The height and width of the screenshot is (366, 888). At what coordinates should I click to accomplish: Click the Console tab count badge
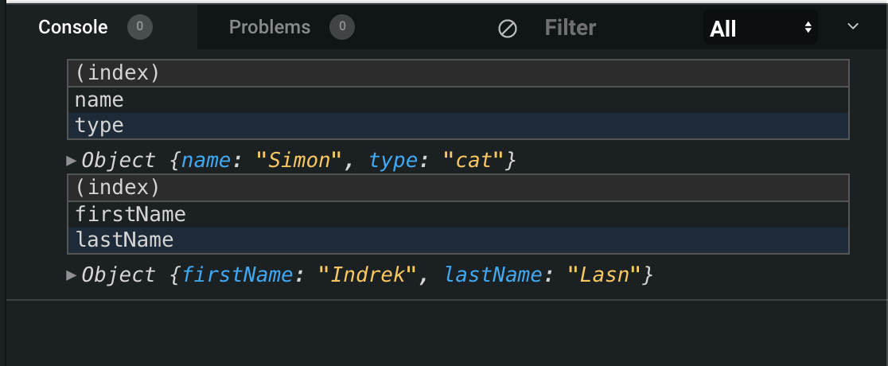[140, 27]
